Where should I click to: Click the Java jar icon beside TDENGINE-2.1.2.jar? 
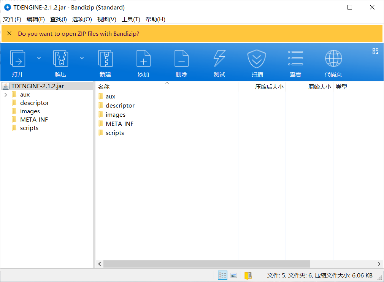point(6,86)
